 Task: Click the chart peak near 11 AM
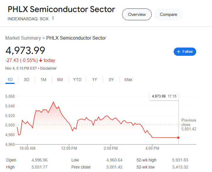[x=53, y=102]
